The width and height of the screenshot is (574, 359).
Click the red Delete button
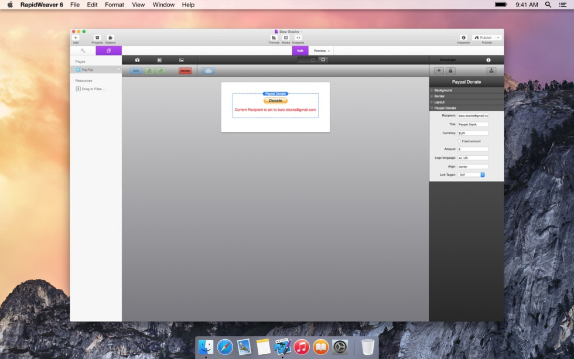point(185,71)
